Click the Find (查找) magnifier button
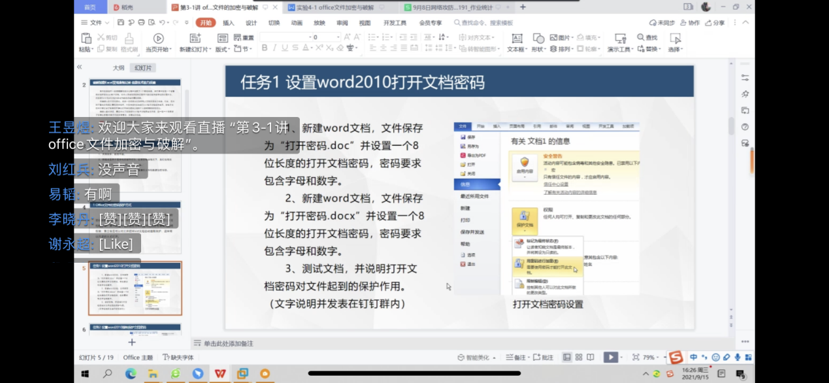Screen dimensions: 829x383 pyautogui.click(x=647, y=37)
